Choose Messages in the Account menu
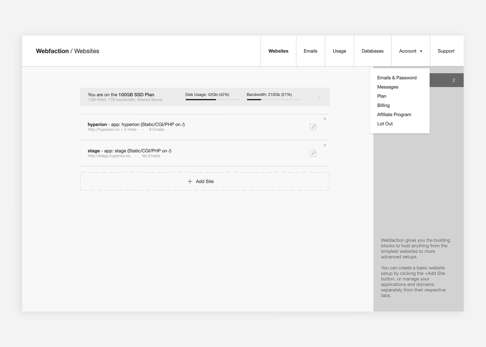 (x=388, y=87)
